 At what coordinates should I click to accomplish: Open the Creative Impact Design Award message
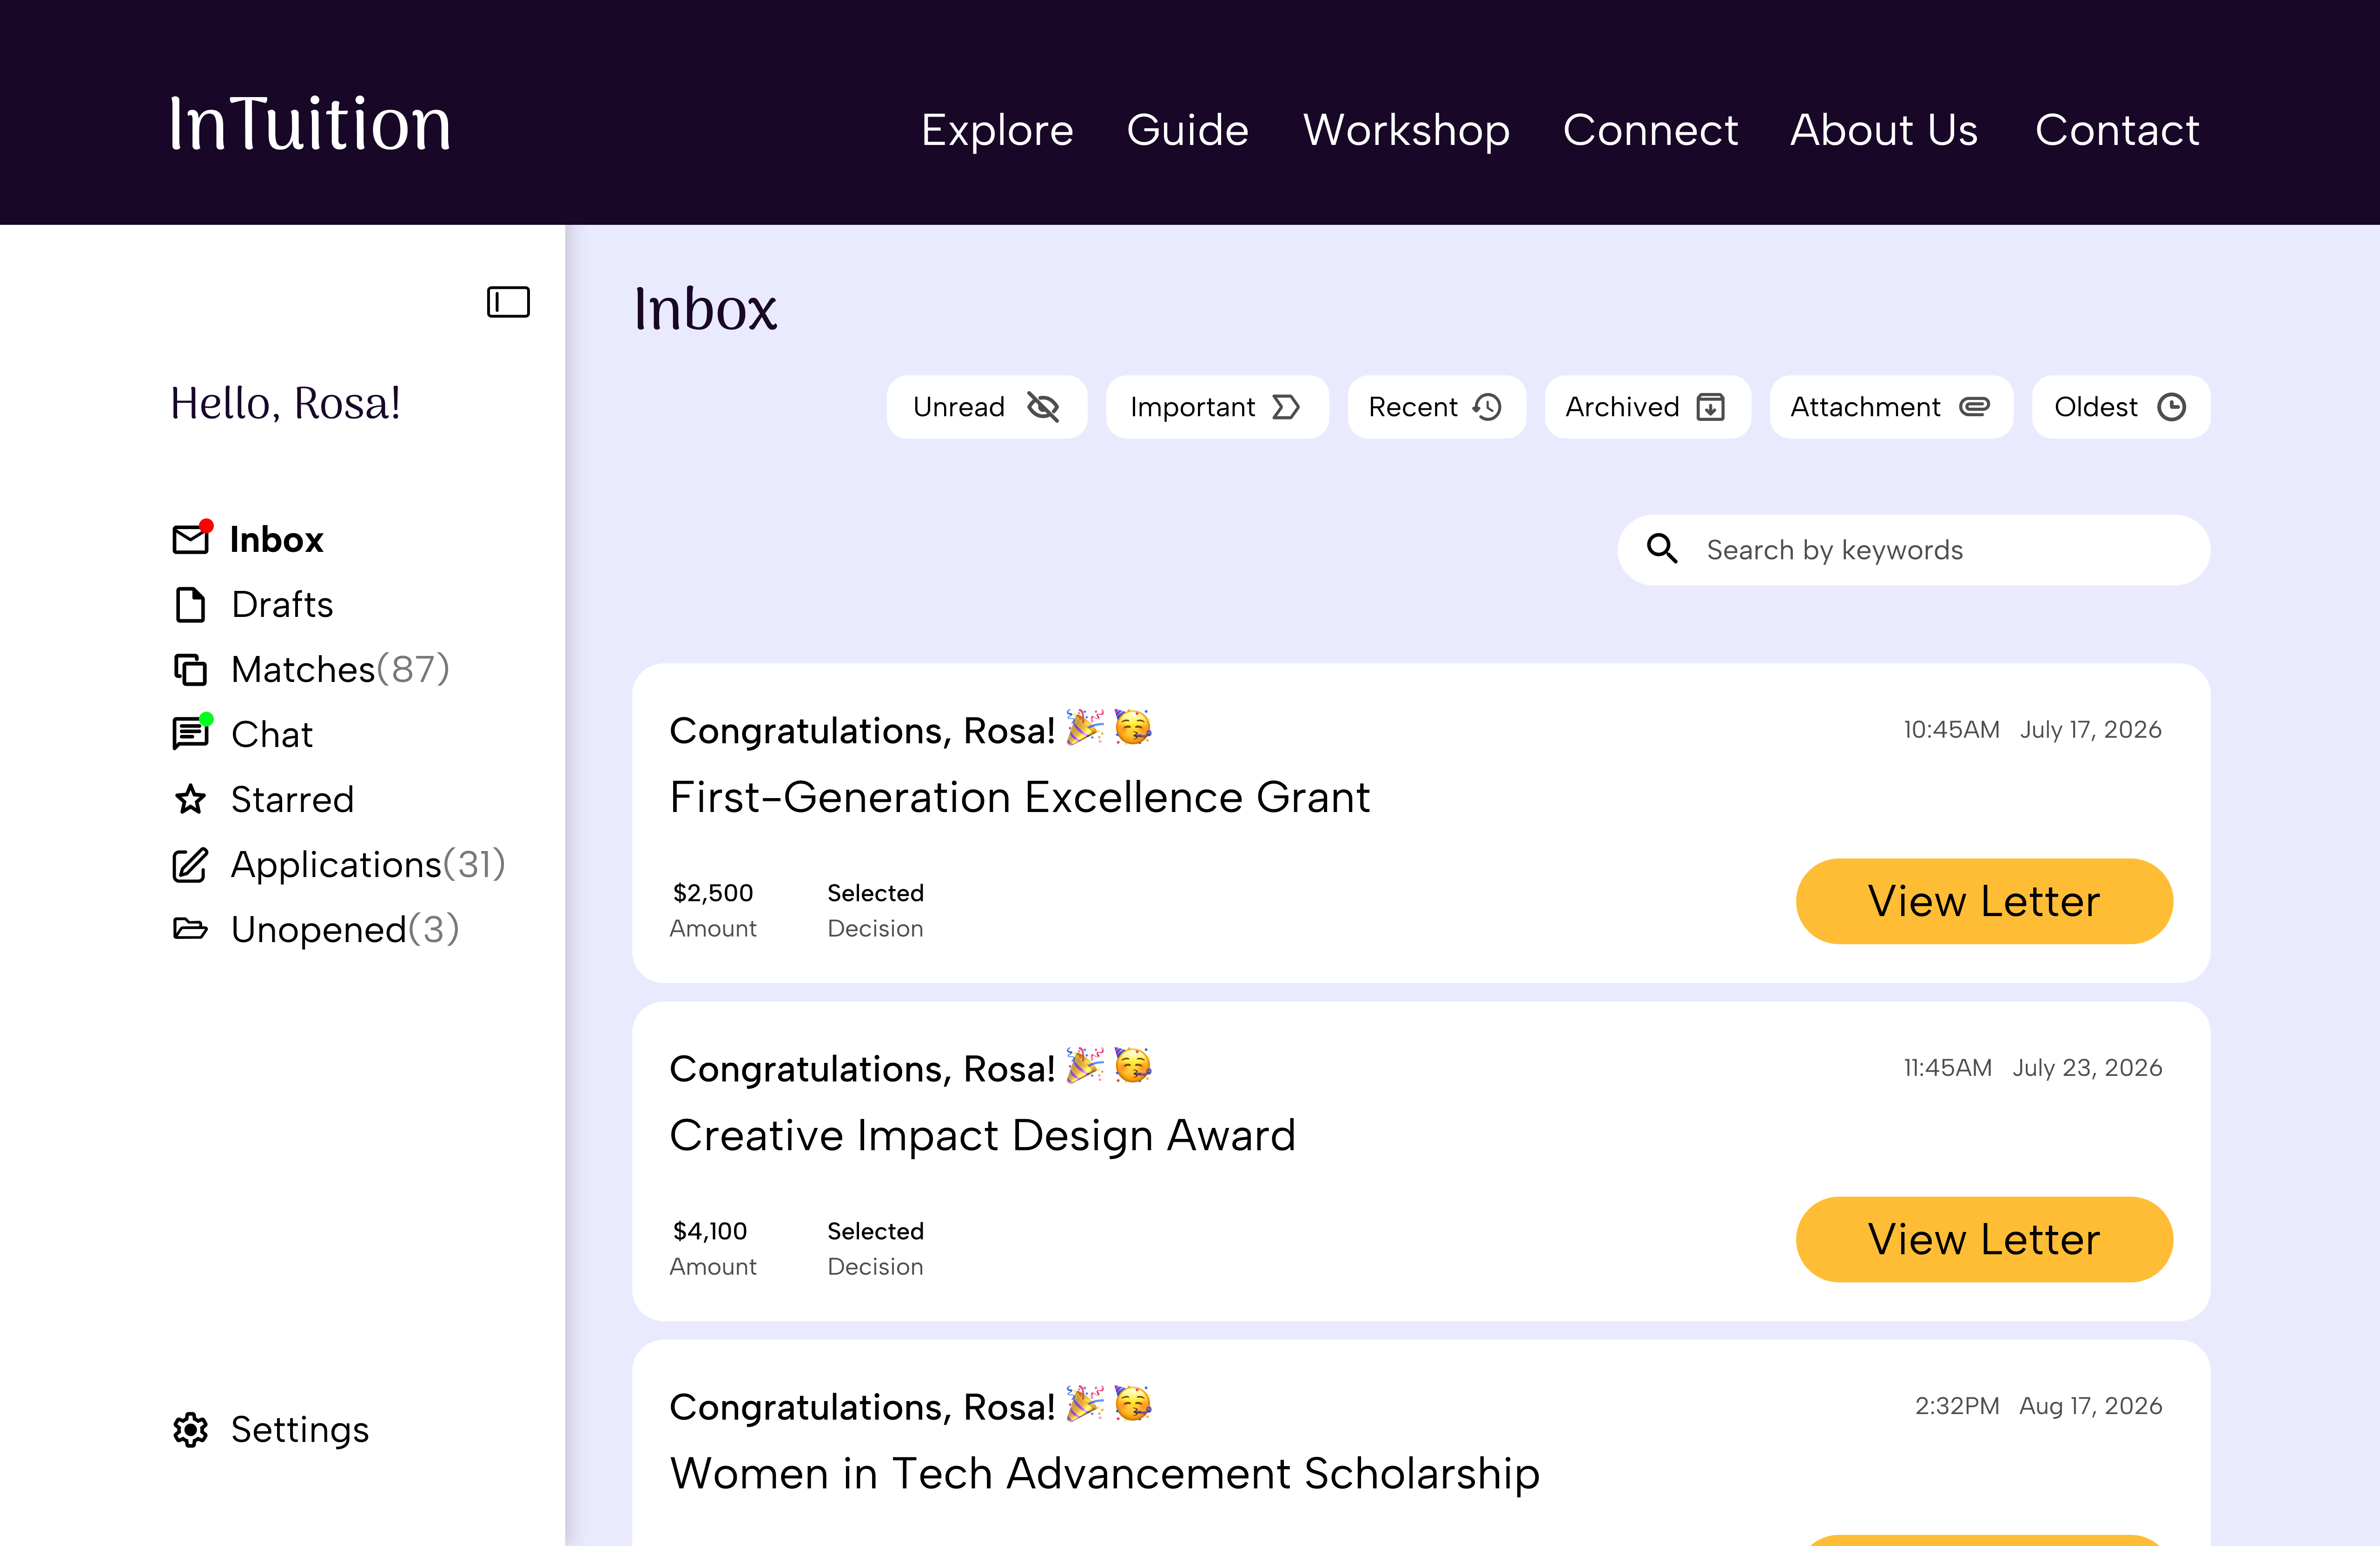1420,1161
